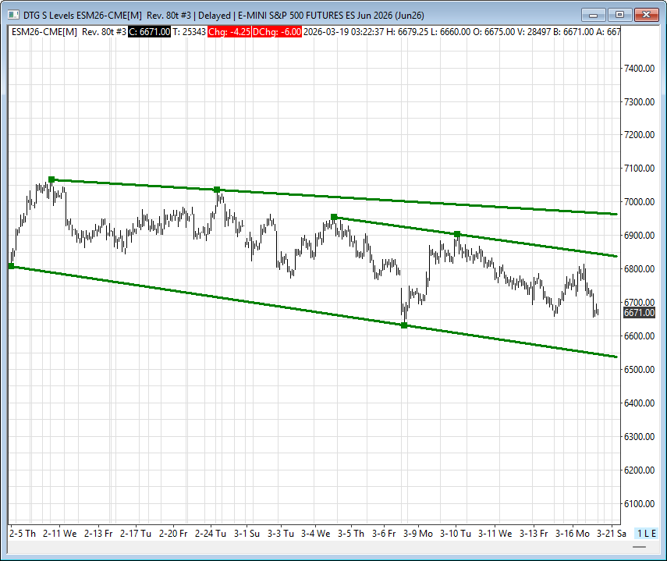
Task: Select the inner trendline anchor near 3-5
Action: (334, 217)
